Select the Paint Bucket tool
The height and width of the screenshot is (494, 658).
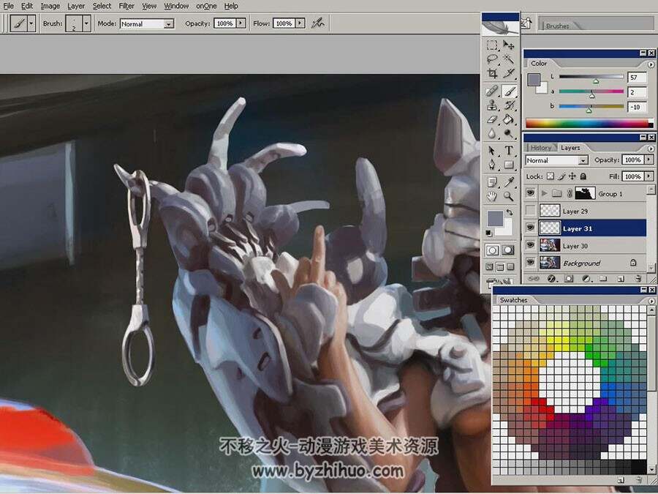[509, 119]
